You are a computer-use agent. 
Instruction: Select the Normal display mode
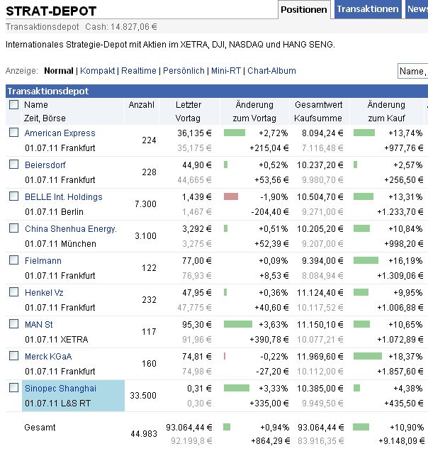pyautogui.click(x=59, y=71)
